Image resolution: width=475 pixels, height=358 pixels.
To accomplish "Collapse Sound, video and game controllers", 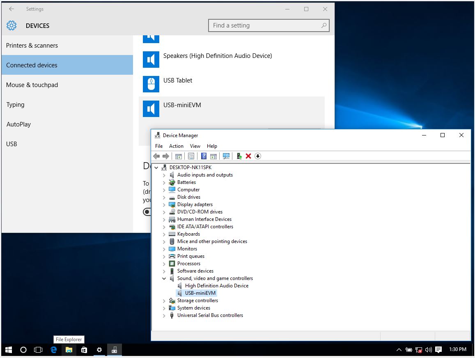I will tap(164, 278).
